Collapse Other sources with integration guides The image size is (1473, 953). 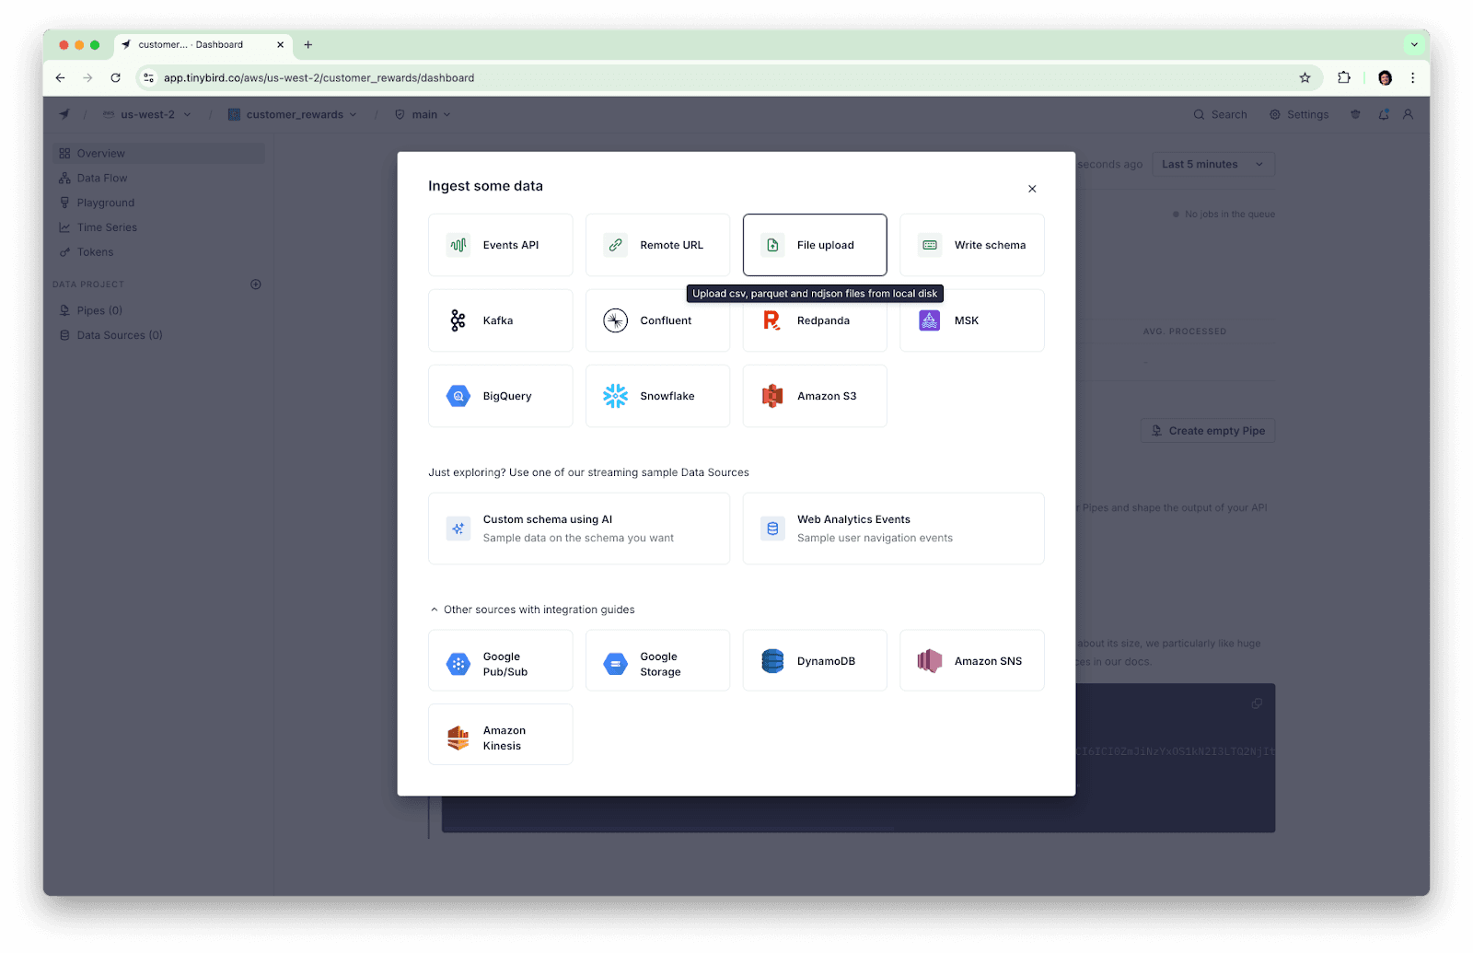click(x=531, y=610)
